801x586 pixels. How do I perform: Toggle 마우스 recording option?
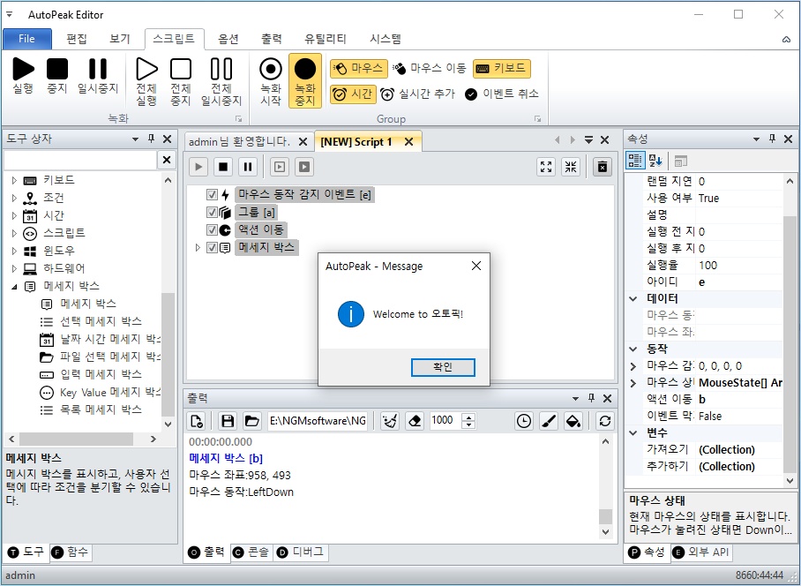point(359,69)
